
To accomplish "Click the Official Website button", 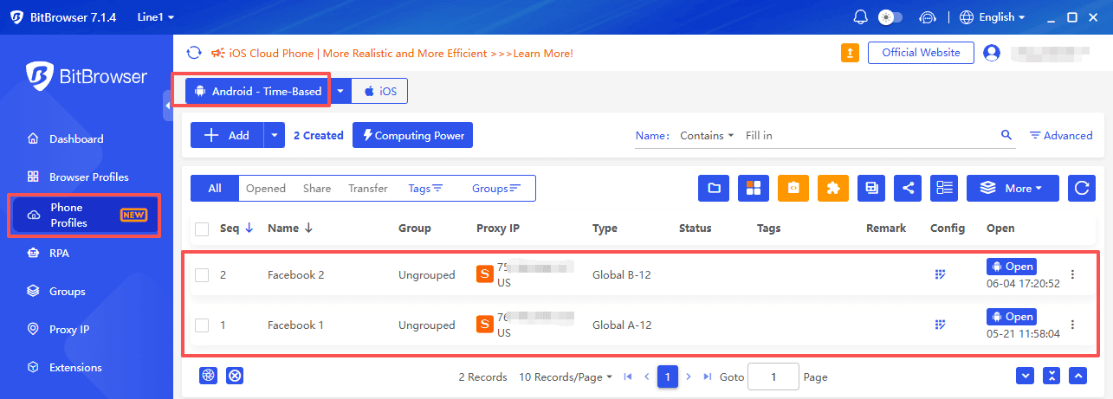I will click(x=921, y=53).
